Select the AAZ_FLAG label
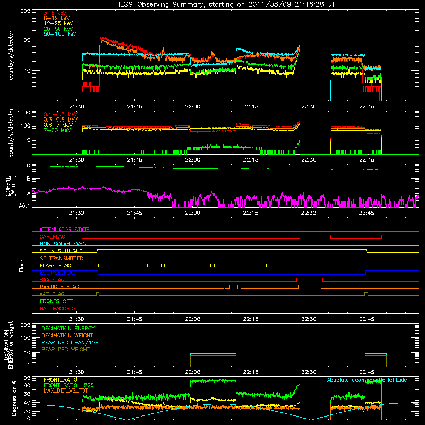 pos(52,294)
